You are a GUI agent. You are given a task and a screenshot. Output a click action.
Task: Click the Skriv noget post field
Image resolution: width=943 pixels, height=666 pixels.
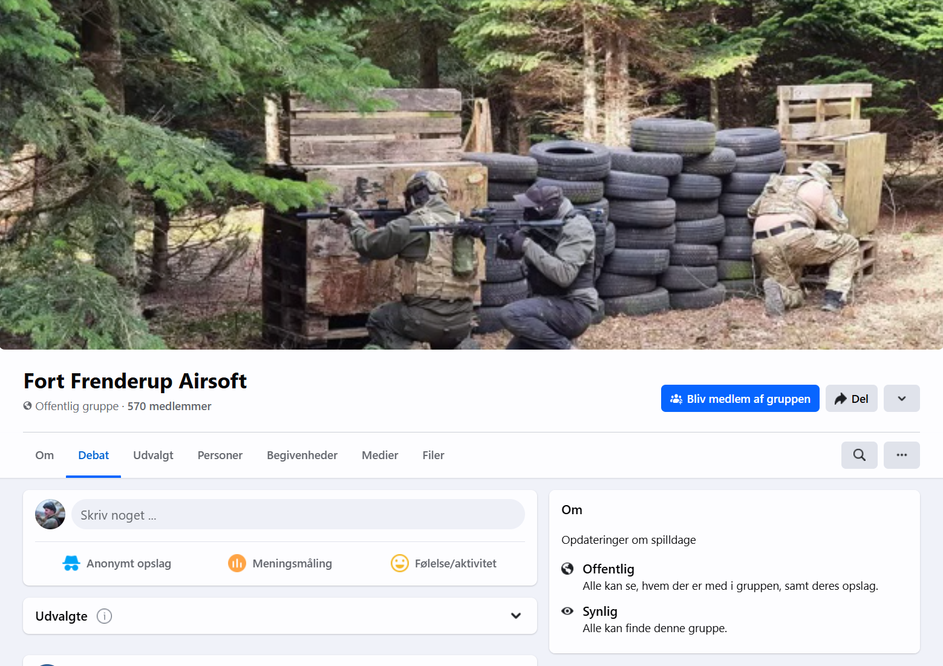tap(298, 514)
